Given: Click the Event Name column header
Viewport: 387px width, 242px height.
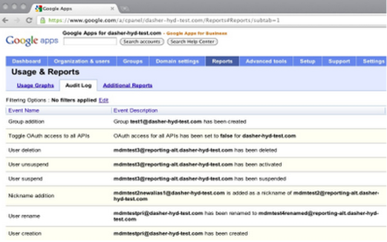Looking at the screenshot, I should click(24, 110).
